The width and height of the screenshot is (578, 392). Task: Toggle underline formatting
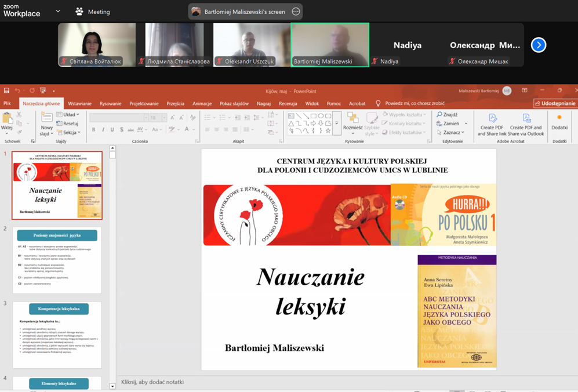point(112,129)
